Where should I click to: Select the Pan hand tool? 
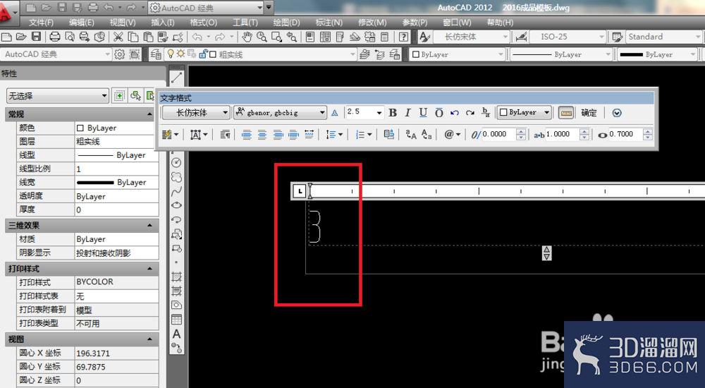247,37
